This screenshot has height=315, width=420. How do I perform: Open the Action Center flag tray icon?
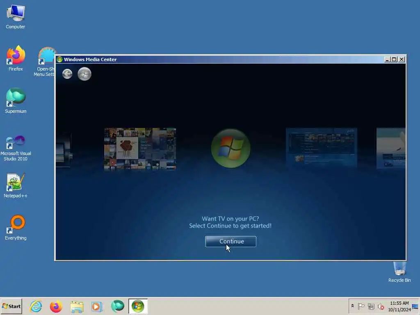click(x=361, y=306)
